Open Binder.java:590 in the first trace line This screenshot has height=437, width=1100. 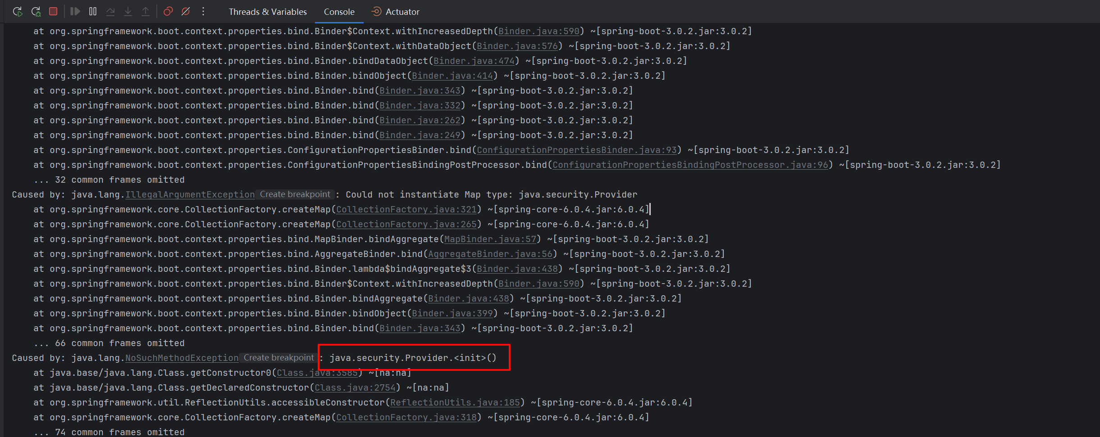(539, 32)
